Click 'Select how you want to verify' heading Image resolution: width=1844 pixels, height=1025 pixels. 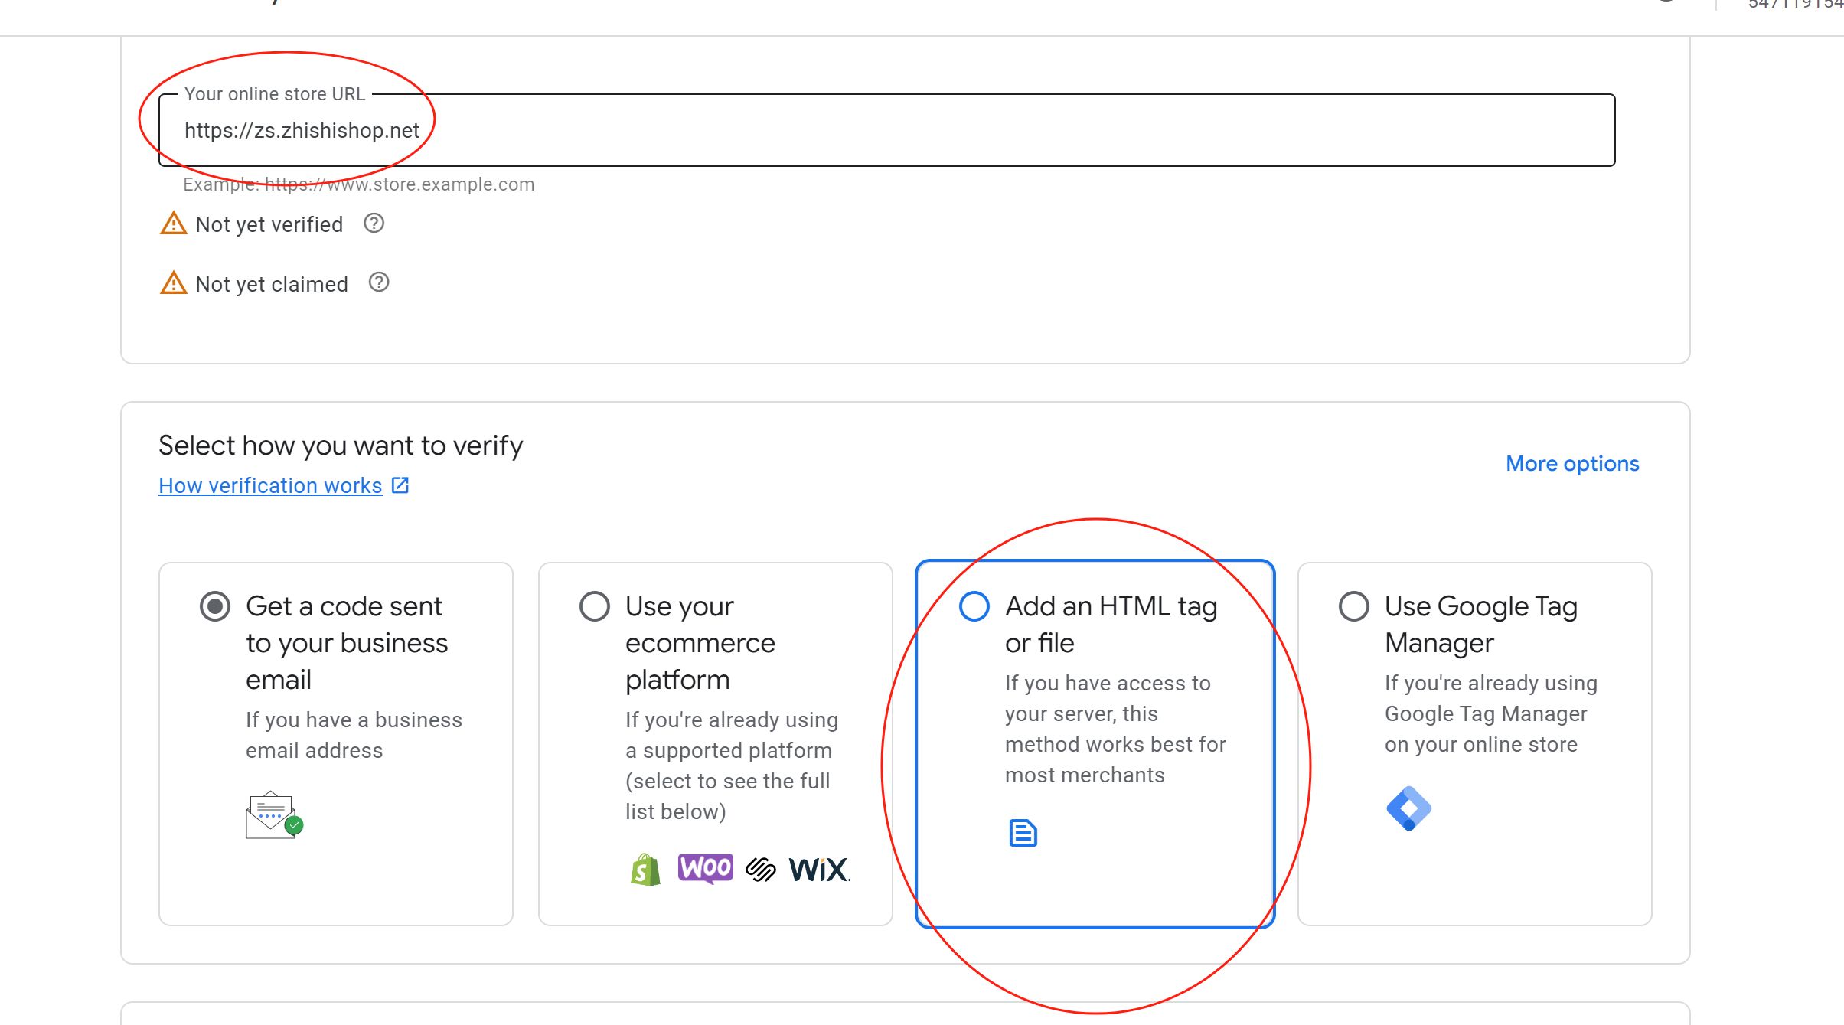coord(341,446)
